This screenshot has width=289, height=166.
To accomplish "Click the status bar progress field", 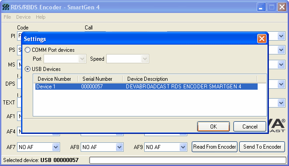I will pyautogui.click(x=188, y=160).
